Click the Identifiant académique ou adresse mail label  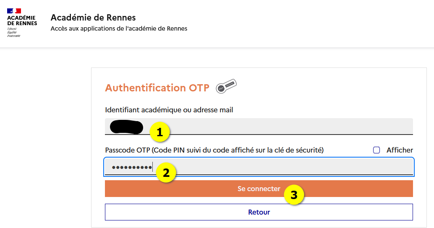click(169, 110)
